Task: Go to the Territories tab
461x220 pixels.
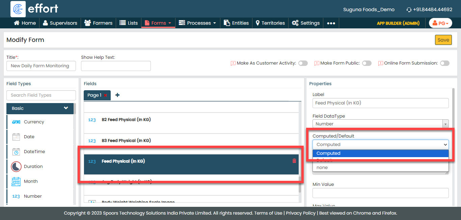Action: click(270, 23)
